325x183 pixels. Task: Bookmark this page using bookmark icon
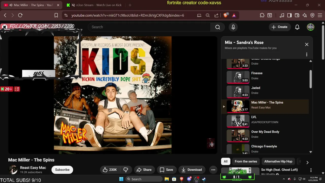point(56,15)
